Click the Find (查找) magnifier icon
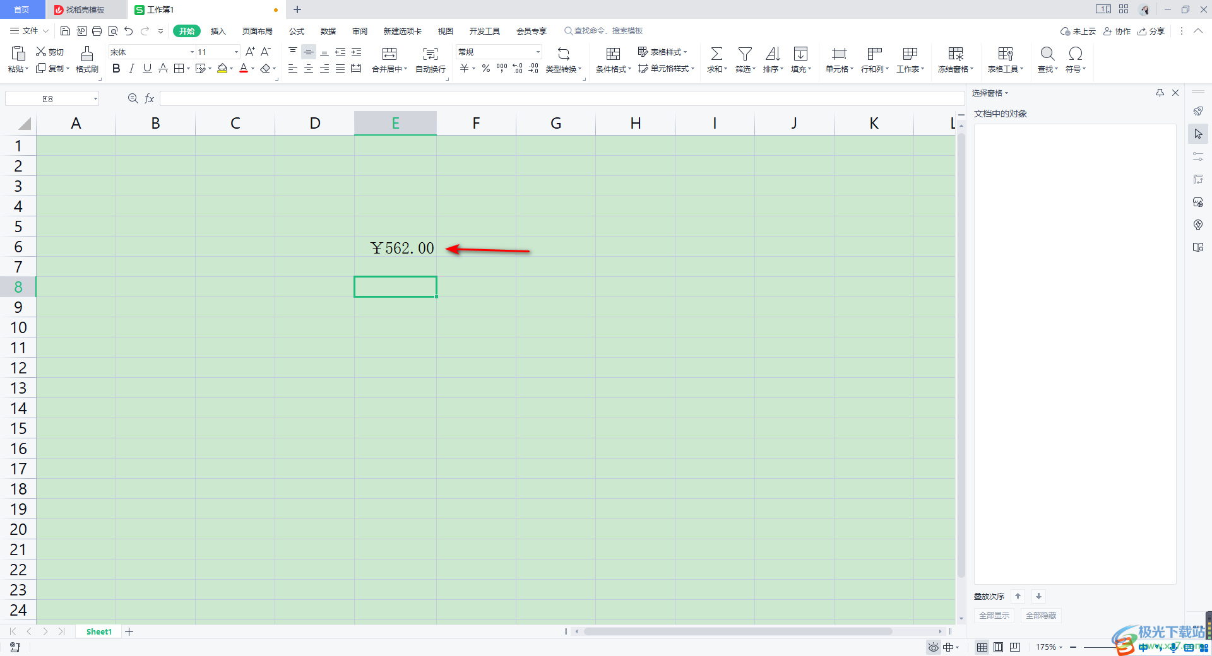This screenshot has width=1212, height=656. click(1047, 54)
